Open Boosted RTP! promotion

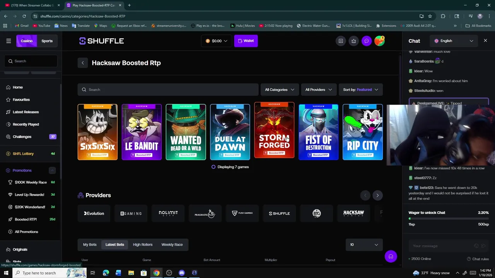(31, 219)
